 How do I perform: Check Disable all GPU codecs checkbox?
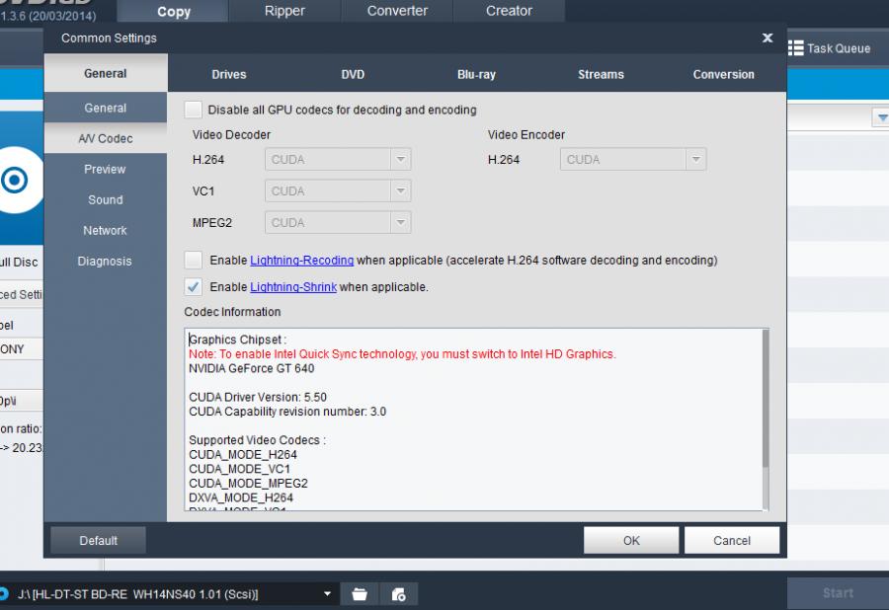(194, 110)
